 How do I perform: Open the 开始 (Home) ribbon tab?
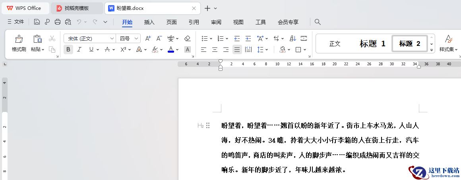point(127,22)
